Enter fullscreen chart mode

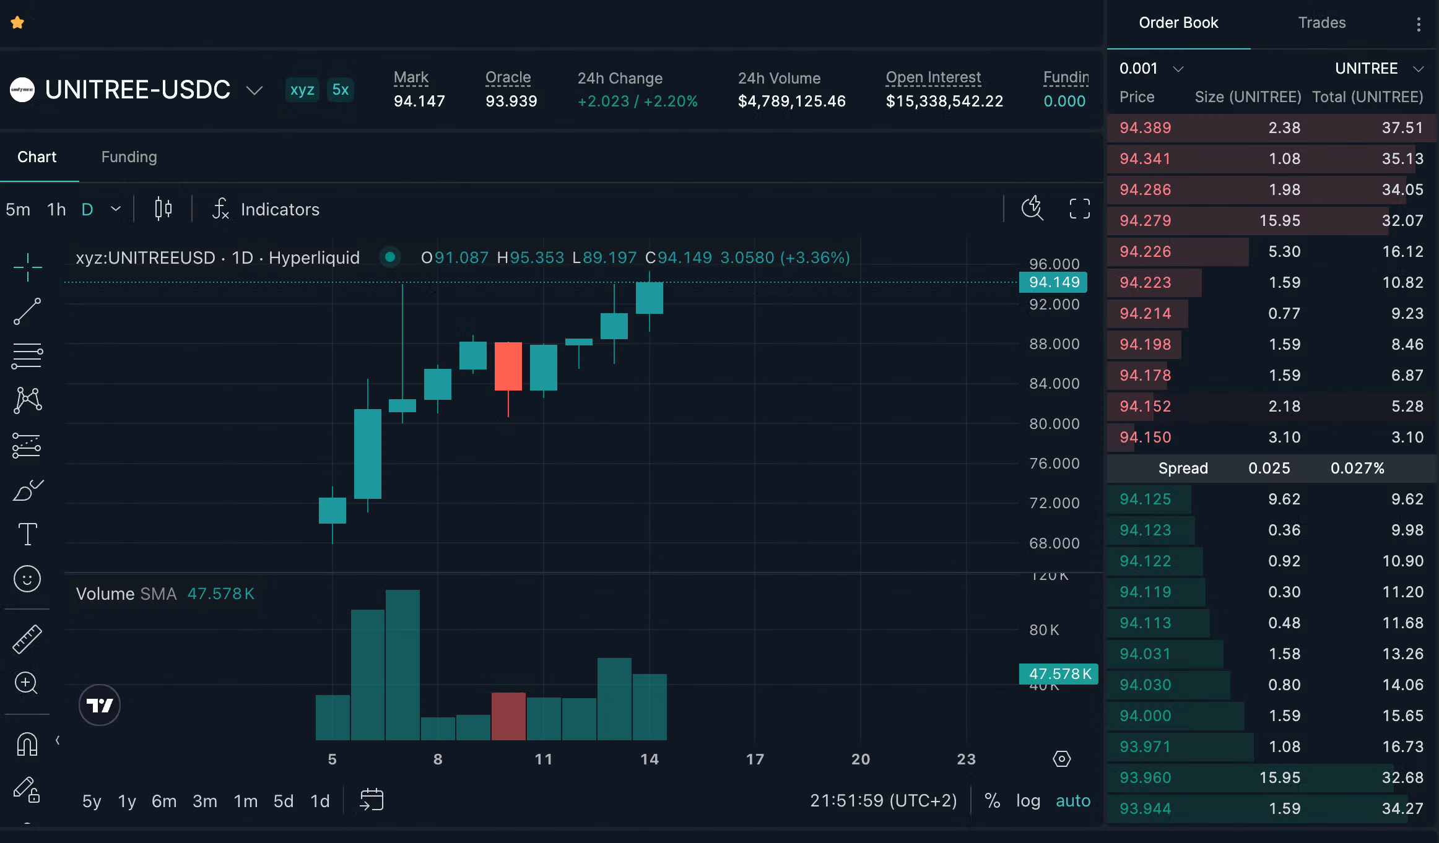point(1080,209)
